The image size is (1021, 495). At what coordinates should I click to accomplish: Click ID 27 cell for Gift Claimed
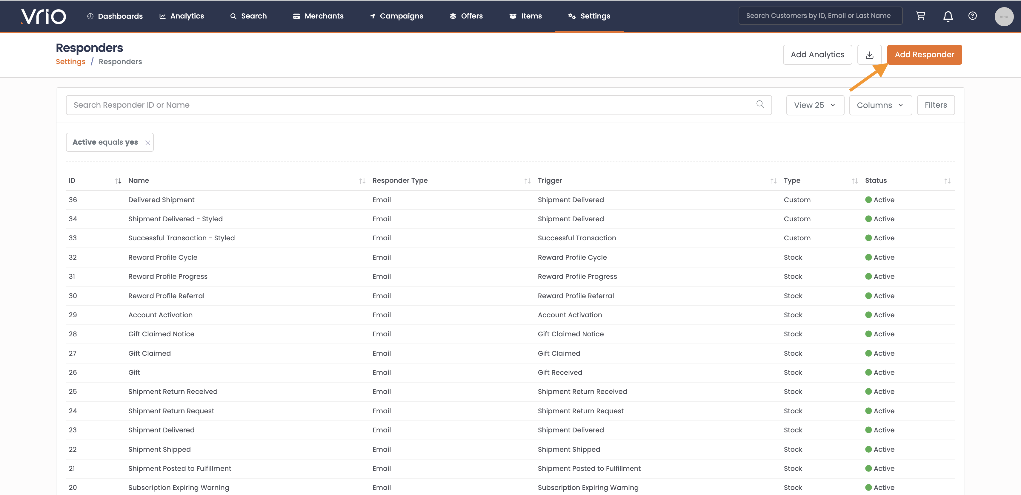click(72, 353)
